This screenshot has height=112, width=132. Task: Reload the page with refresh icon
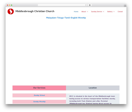click(86, 5)
